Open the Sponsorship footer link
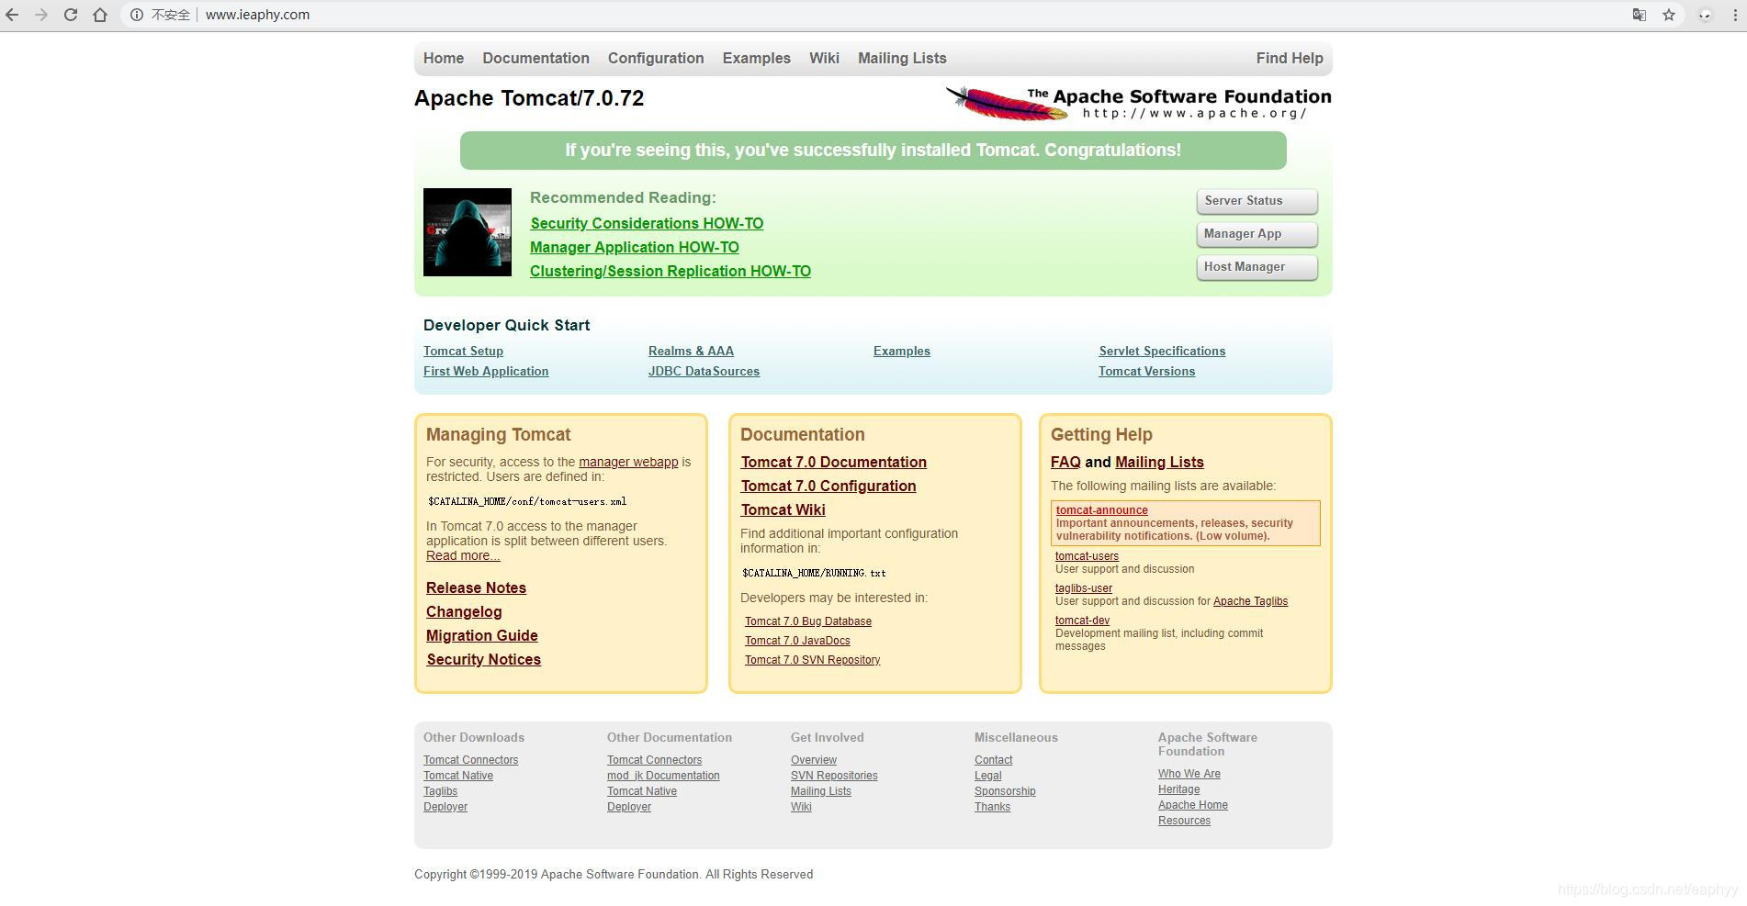The height and width of the screenshot is (906, 1747). click(1005, 791)
